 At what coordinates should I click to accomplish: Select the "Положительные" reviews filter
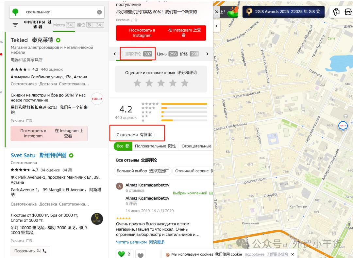[x=155, y=146]
